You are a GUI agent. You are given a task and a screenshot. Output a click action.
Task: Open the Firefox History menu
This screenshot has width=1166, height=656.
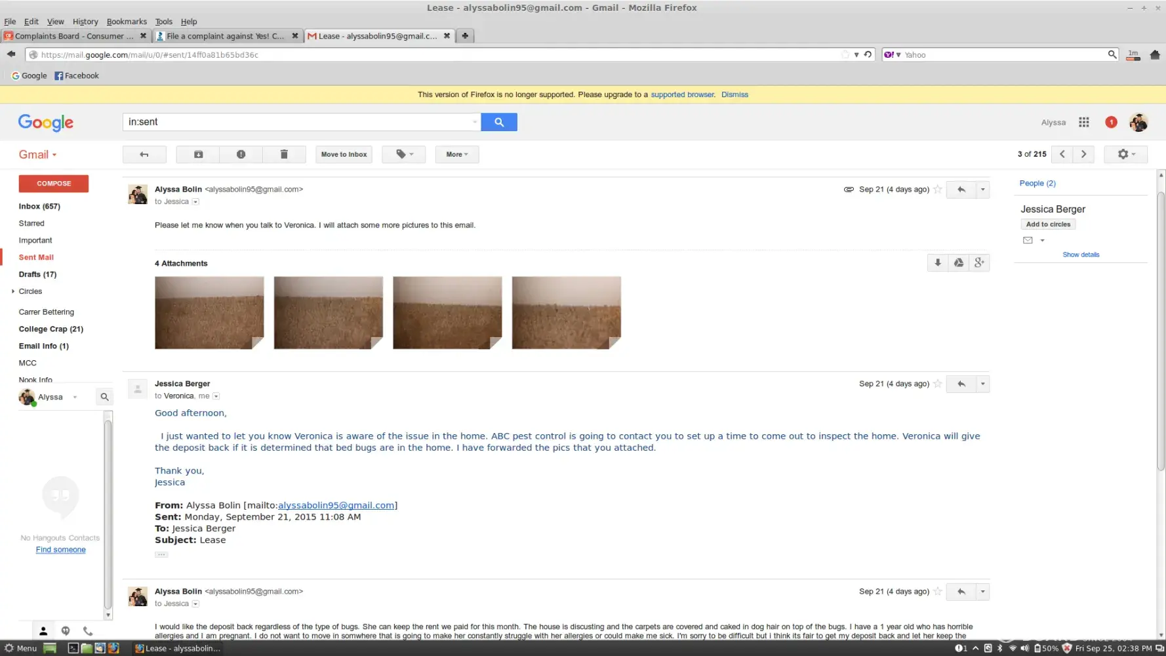[x=85, y=22]
